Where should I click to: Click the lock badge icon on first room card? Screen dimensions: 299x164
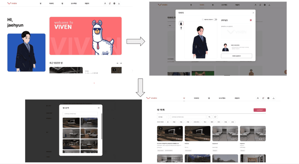[x=160, y=128]
